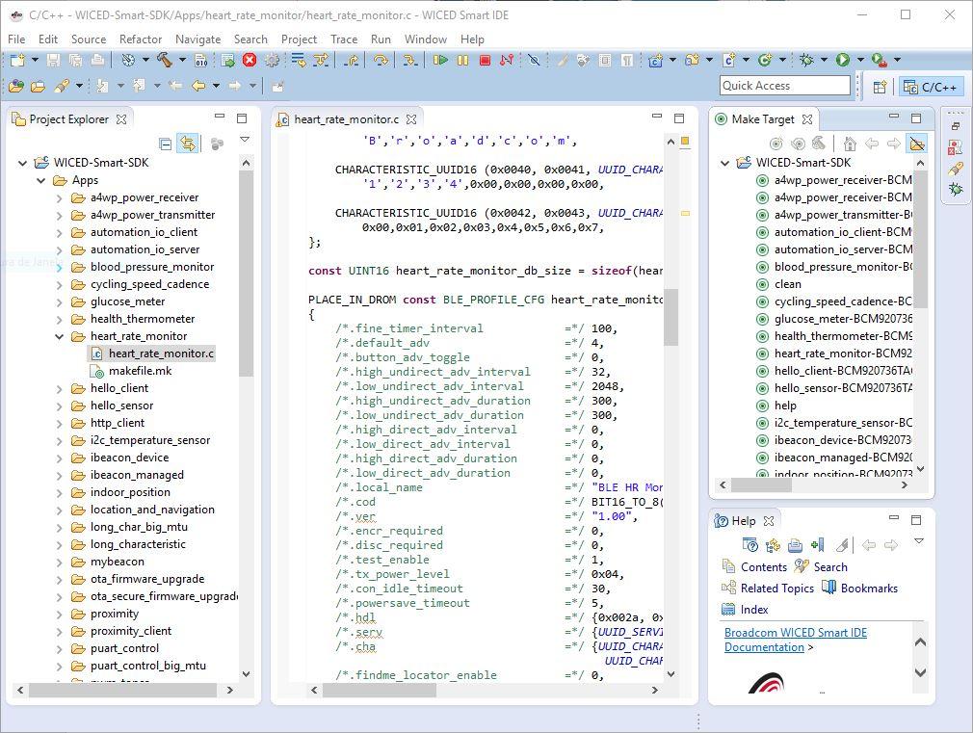Close the heart_rate_monitor.c editor tab

point(411,119)
